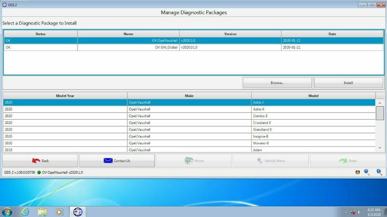Select the Astra-K model row
This screenshot has height=217, width=387.
pos(189,109)
